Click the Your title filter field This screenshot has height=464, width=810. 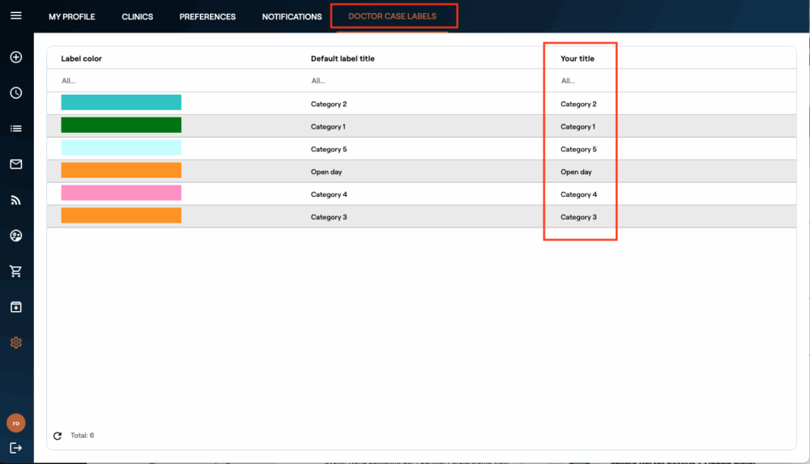(579, 81)
